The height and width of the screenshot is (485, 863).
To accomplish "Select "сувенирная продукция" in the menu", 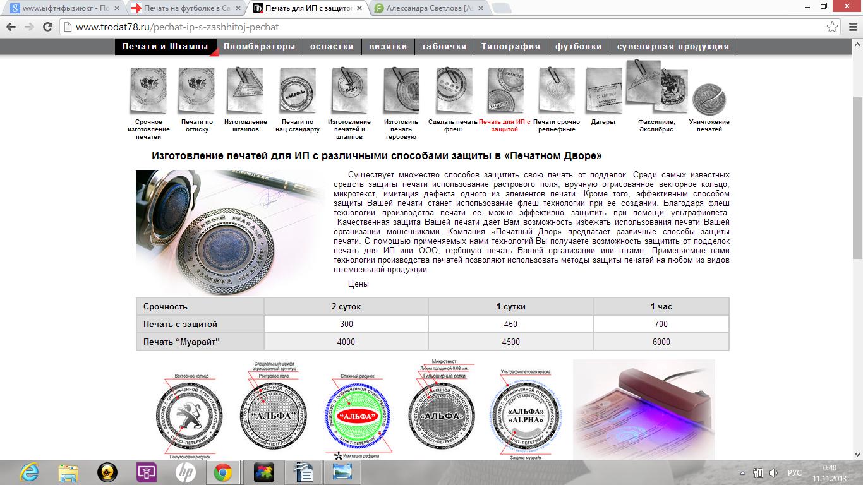I will pos(673,47).
